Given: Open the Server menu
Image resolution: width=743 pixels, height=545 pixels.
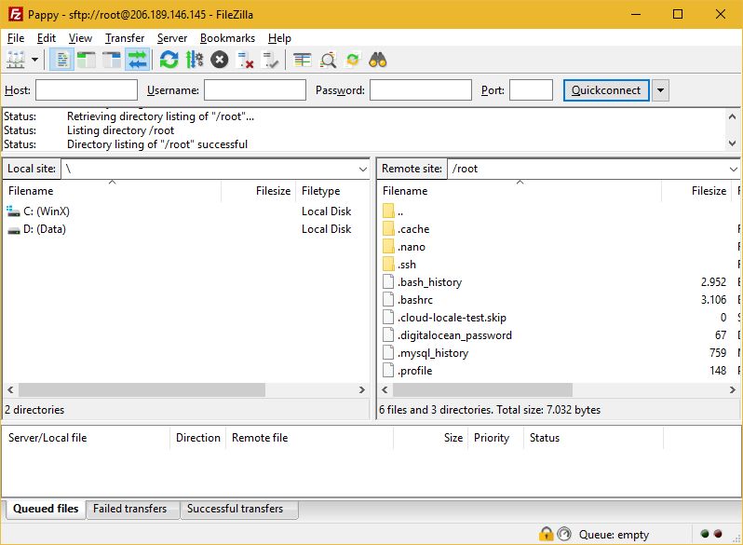Looking at the screenshot, I should pyautogui.click(x=172, y=38).
